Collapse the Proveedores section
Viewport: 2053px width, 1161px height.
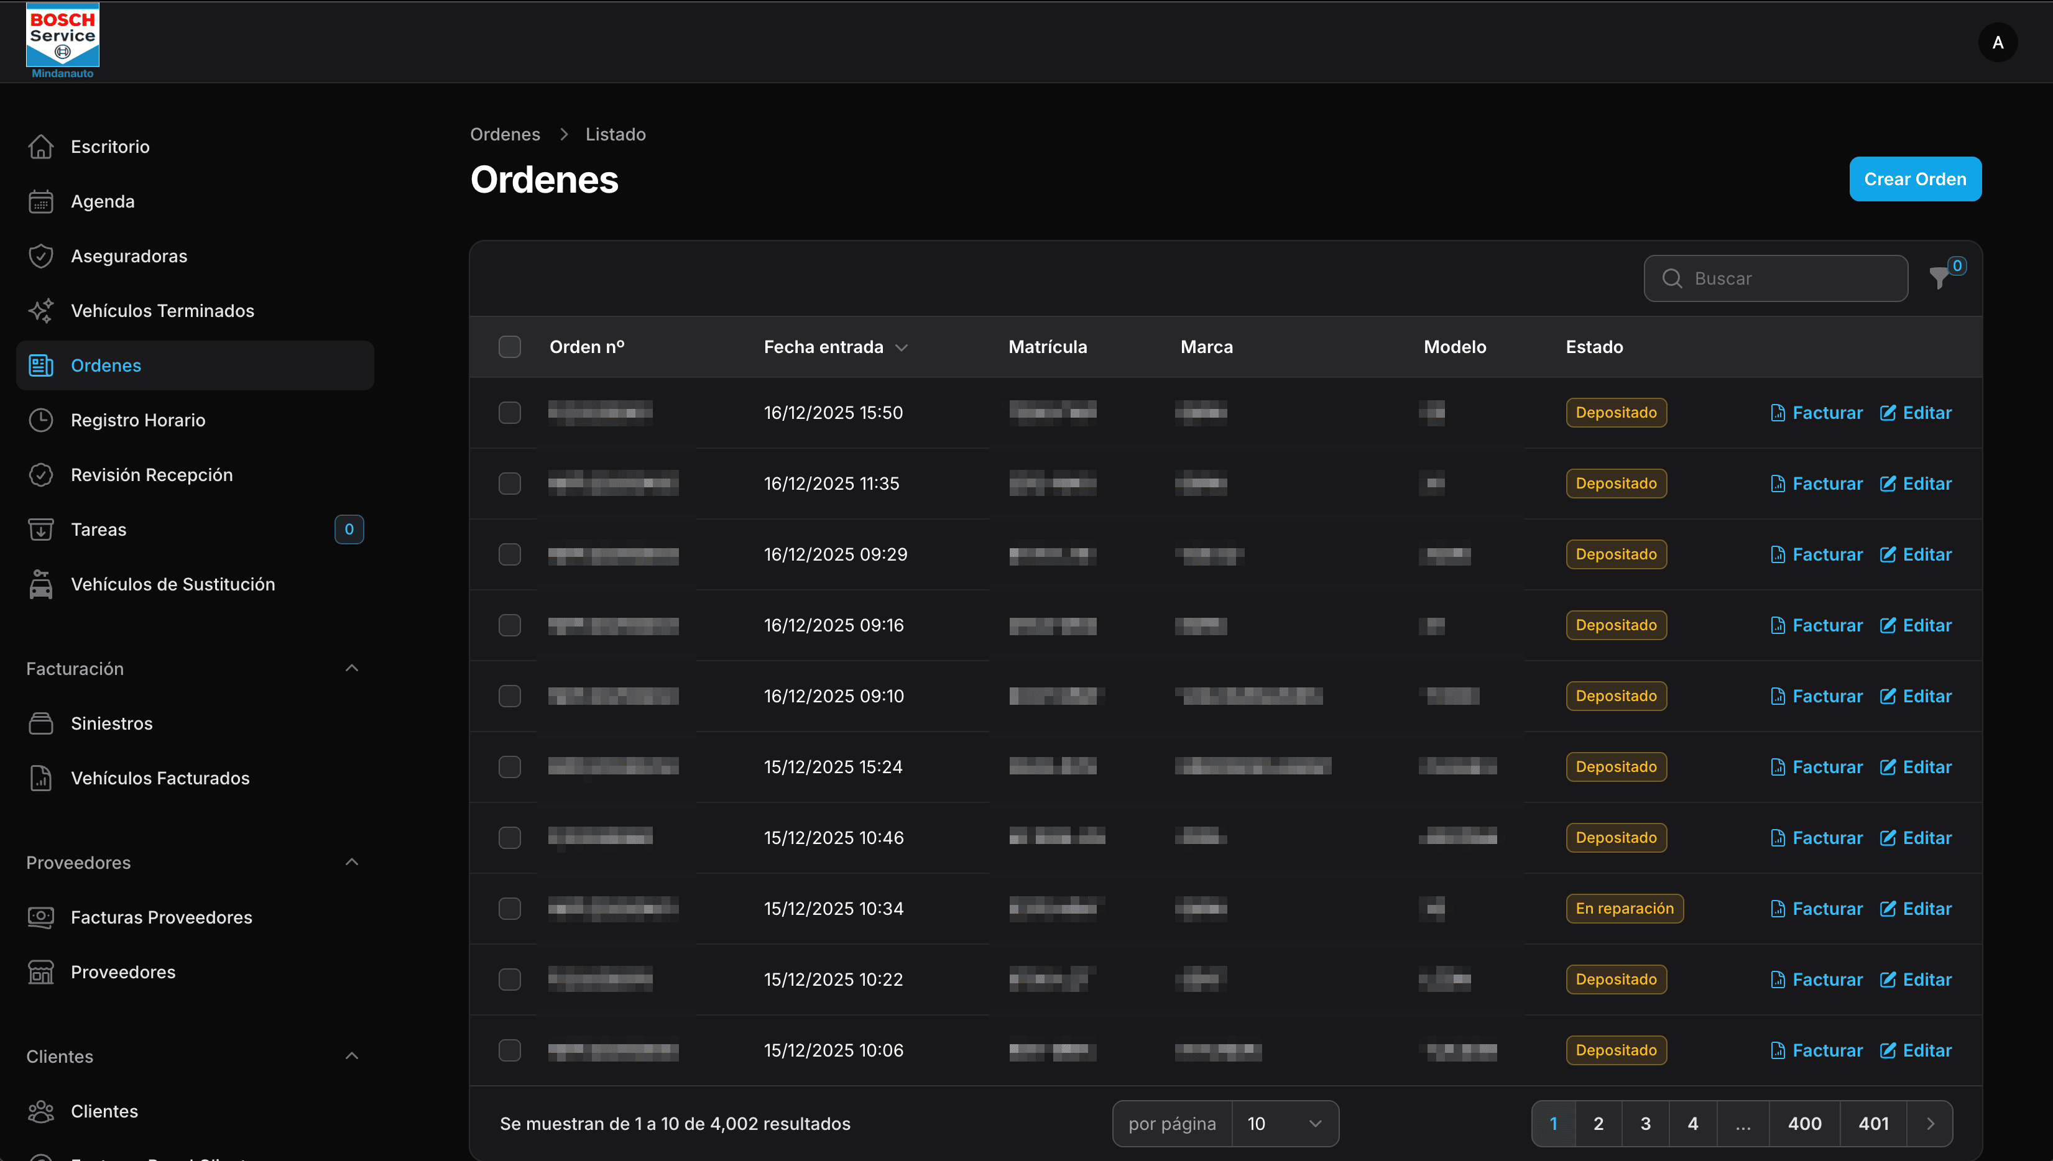click(352, 862)
